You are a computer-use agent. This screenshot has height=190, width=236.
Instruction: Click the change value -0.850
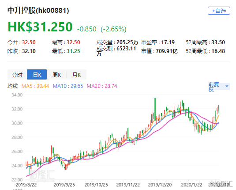pos(86,29)
